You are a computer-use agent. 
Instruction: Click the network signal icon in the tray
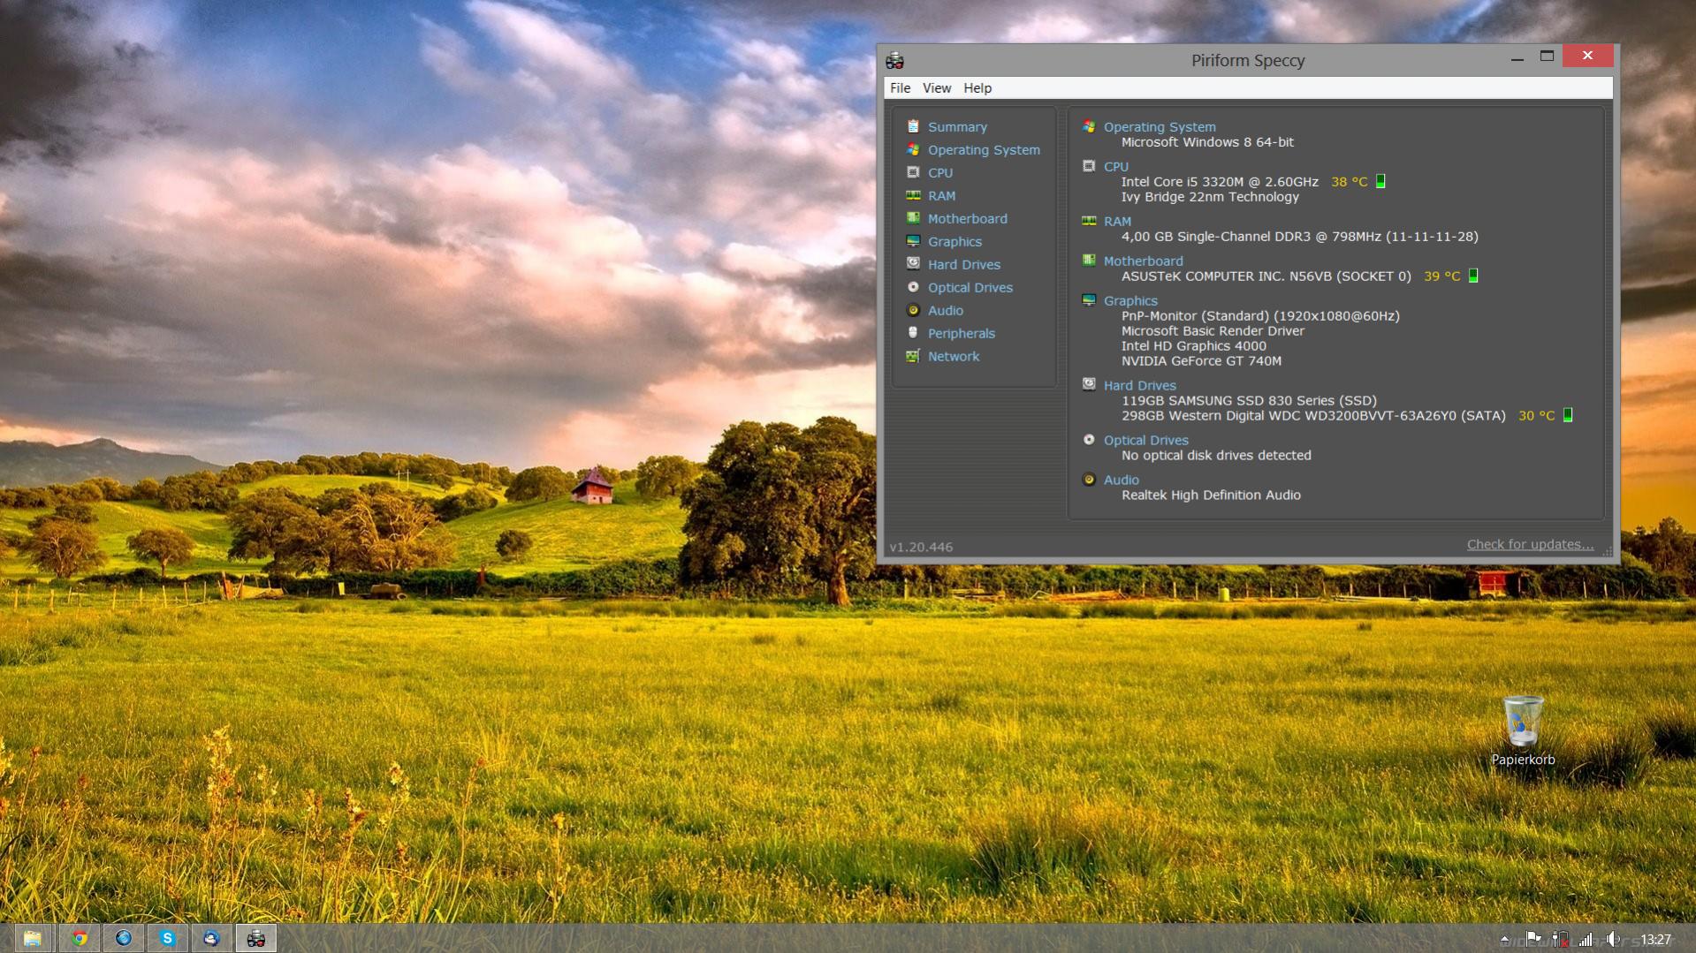click(1586, 939)
